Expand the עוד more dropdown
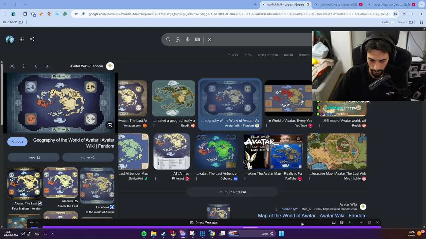Viewport: 426px width, 239px height. [x=249, y=55]
